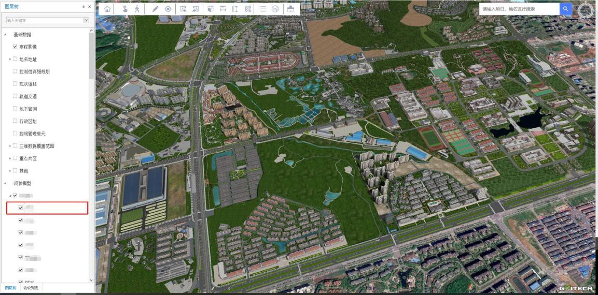Collapse the 基础数据 group

[x=5, y=35]
